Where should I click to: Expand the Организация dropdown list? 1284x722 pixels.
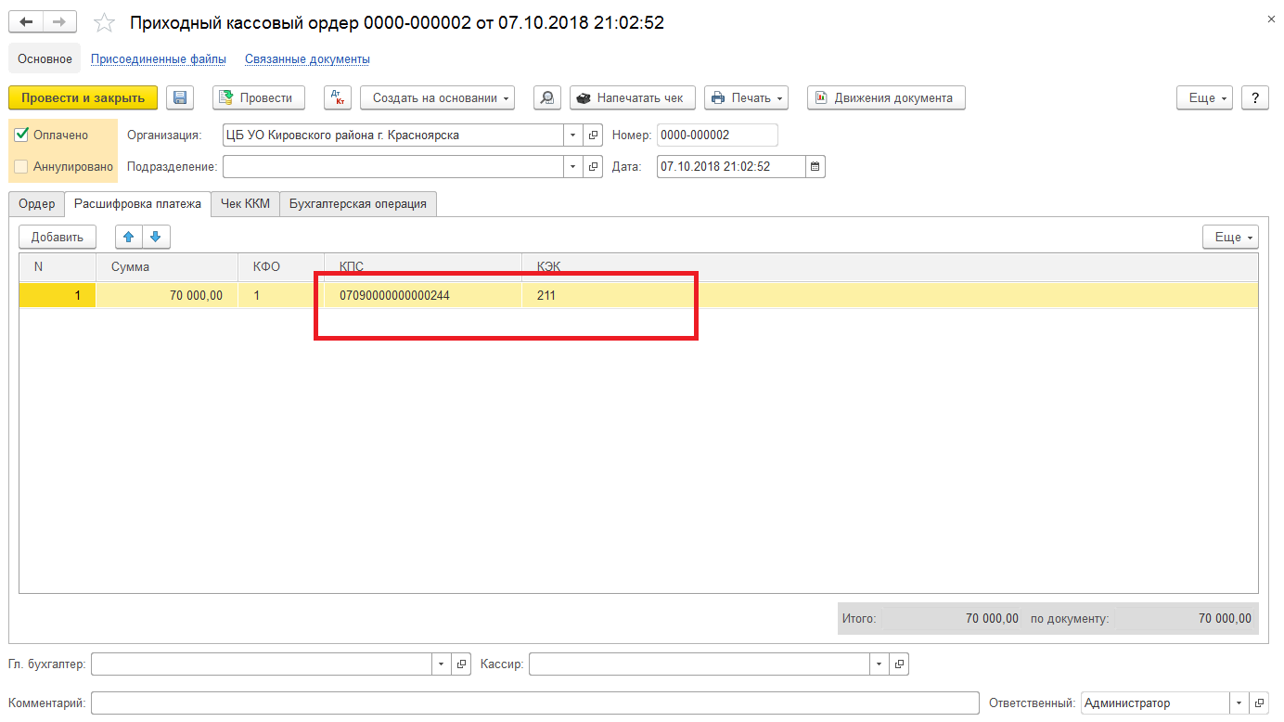(x=572, y=135)
